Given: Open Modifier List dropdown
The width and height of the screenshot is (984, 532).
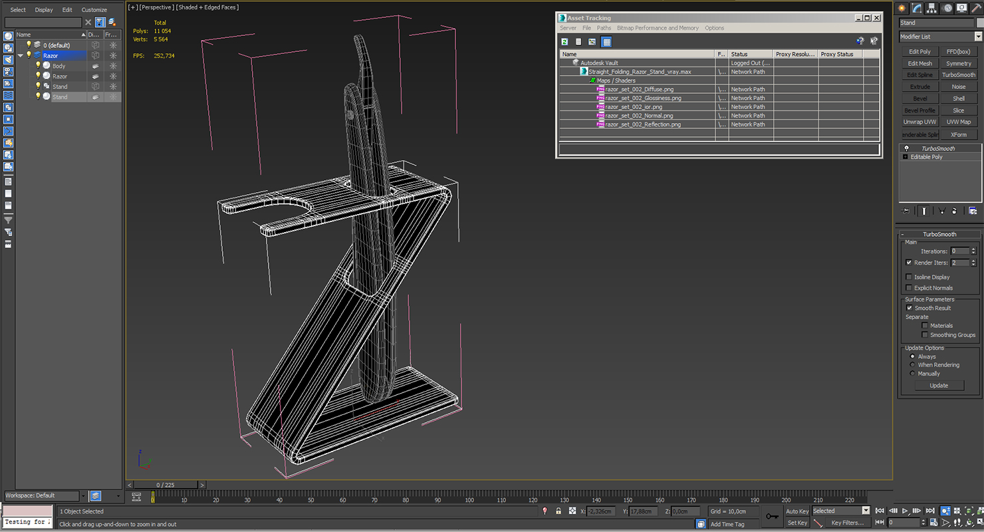Looking at the screenshot, I should tap(940, 37).
